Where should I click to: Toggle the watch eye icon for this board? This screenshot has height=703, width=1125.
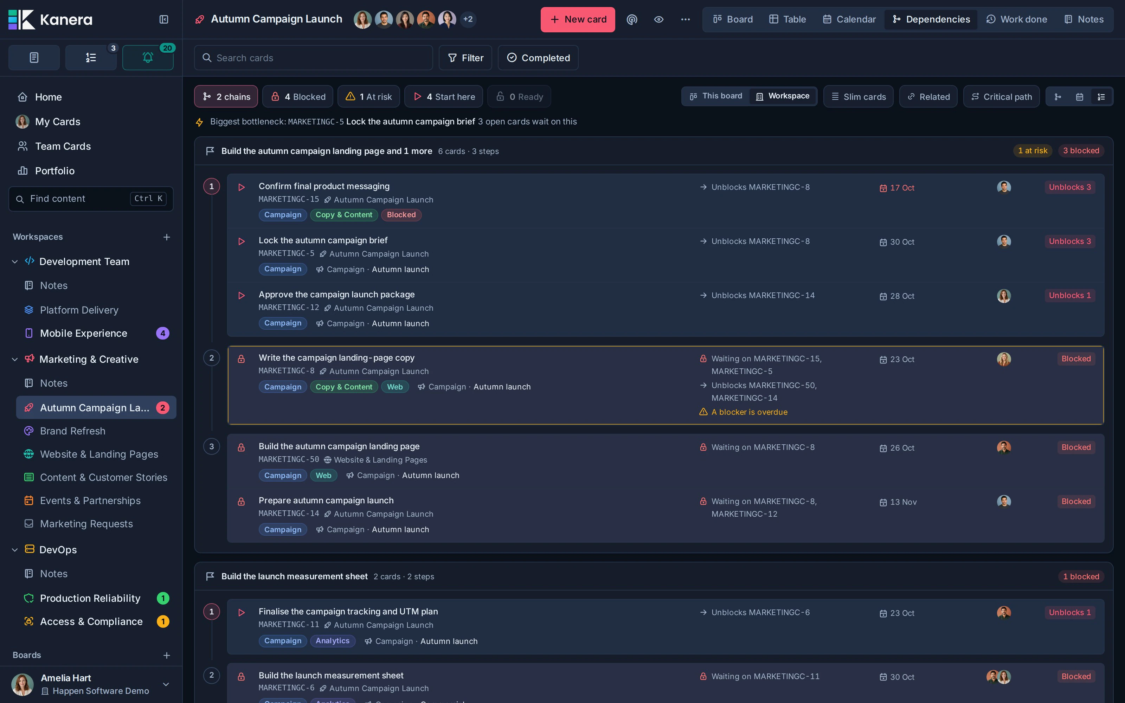point(658,19)
